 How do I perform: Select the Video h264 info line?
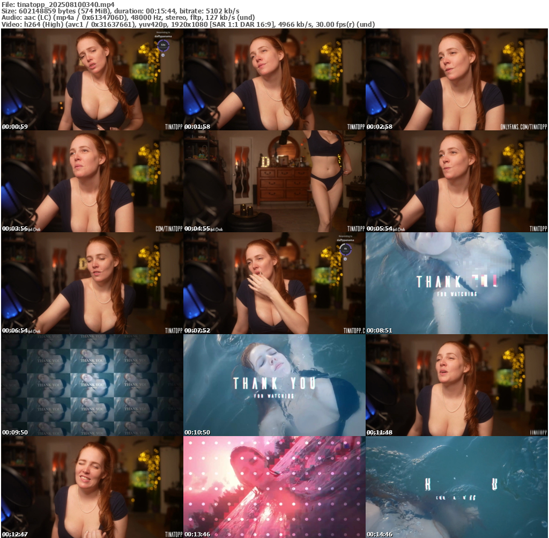188,25
